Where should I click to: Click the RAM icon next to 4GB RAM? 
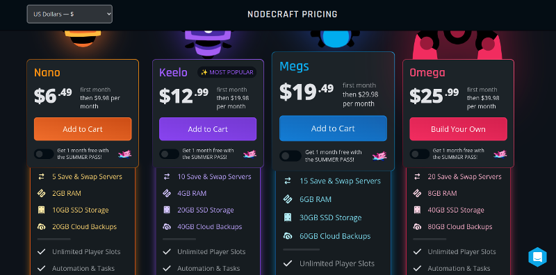[167, 193]
